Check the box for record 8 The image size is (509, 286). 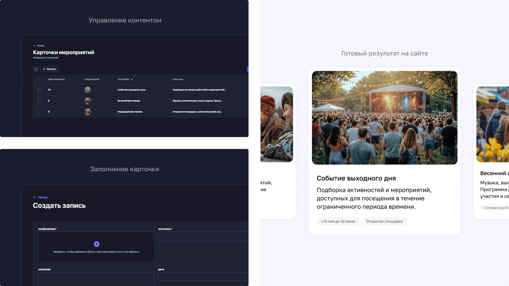pyautogui.click(x=40, y=101)
